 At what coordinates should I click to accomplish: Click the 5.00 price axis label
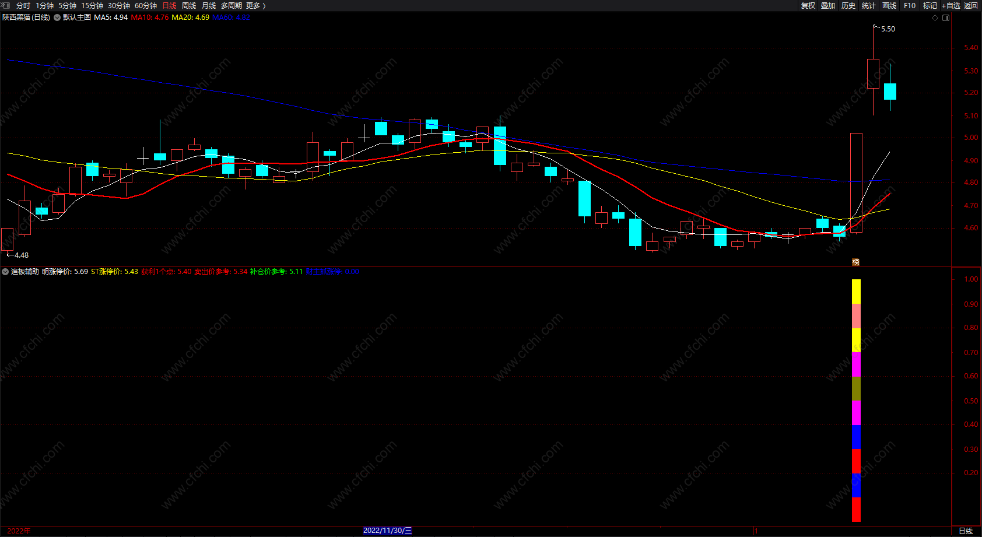point(971,138)
